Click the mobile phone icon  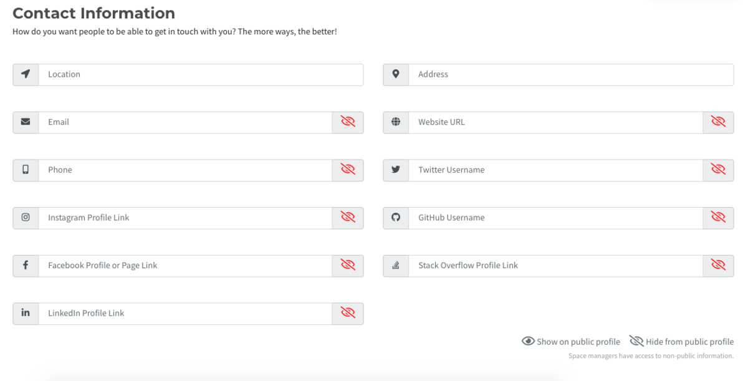[26, 170]
